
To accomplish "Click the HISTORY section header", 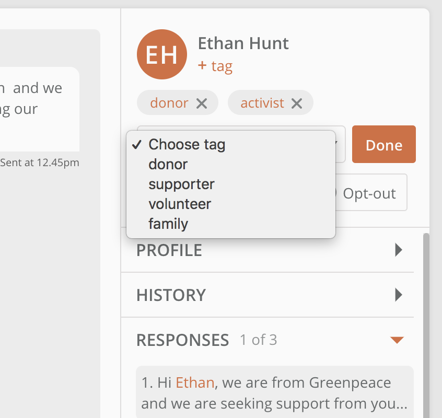I will [x=267, y=295].
